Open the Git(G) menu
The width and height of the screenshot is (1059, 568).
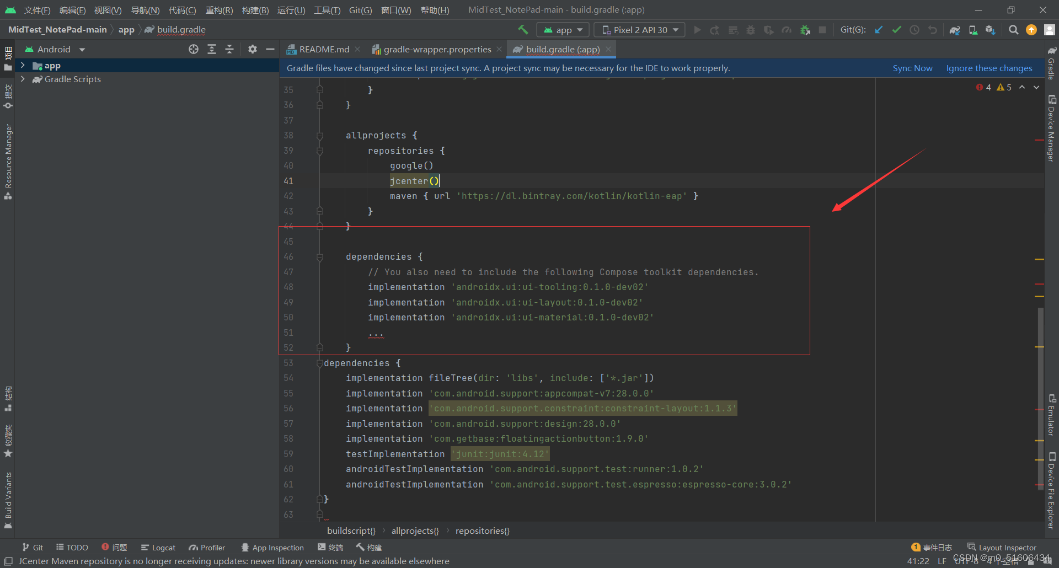(360, 10)
